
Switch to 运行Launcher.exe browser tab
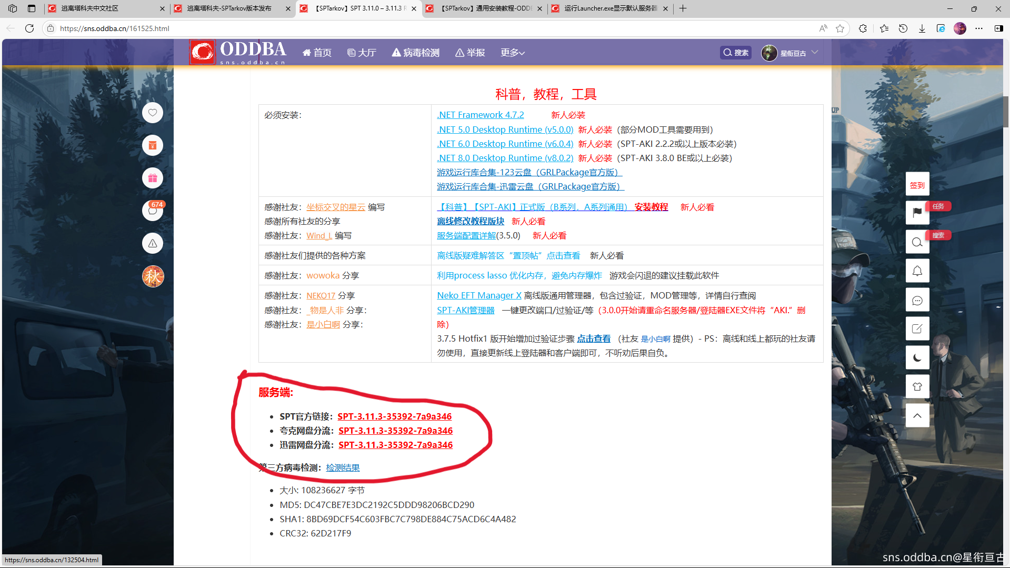tap(609, 8)
